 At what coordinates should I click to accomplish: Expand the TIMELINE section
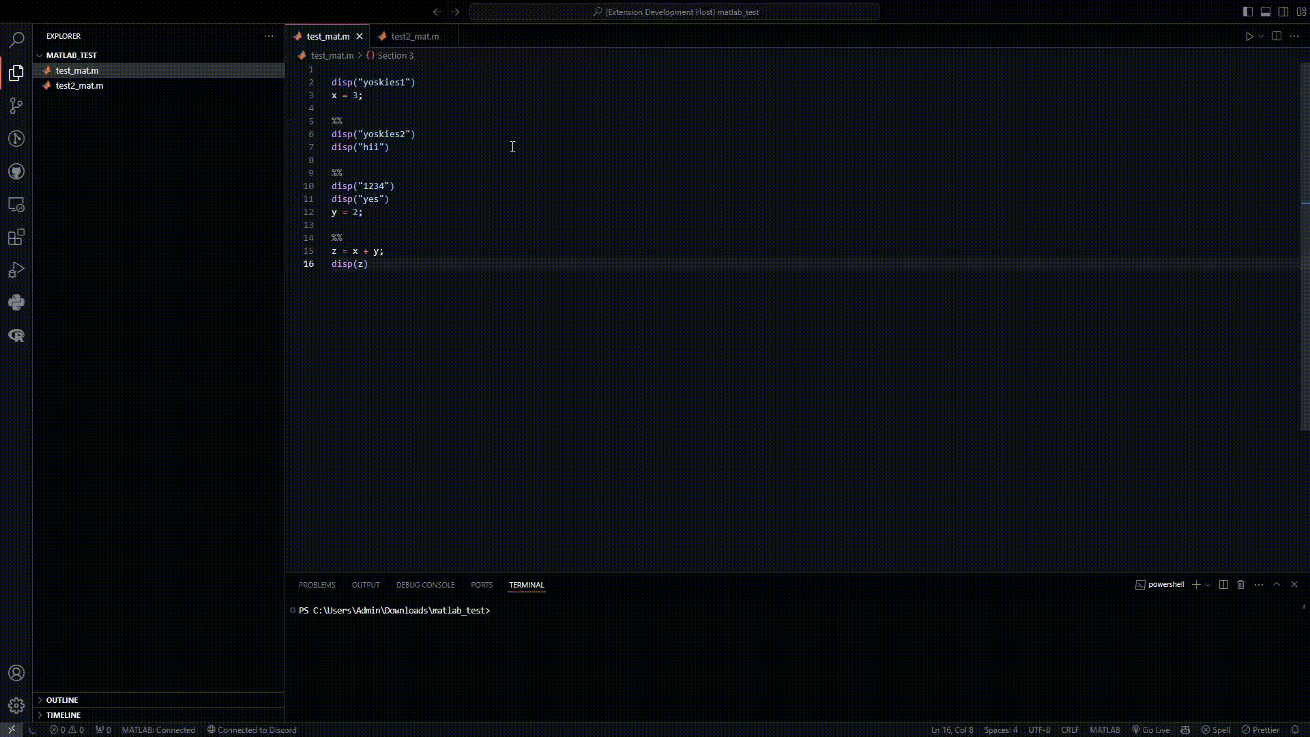[63, 715]
